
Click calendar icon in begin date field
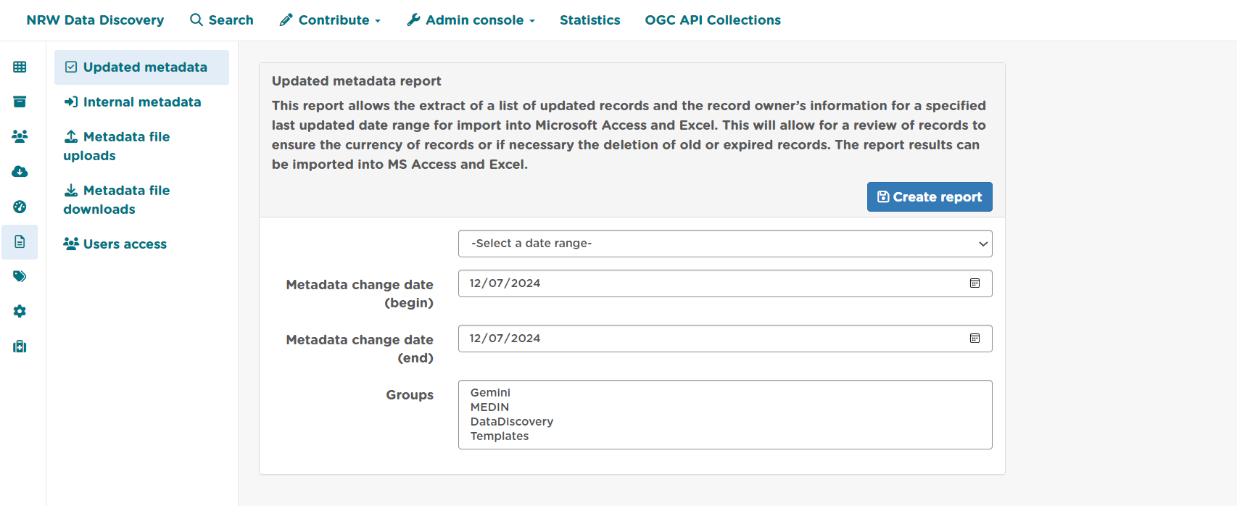[x=975, y=283]
